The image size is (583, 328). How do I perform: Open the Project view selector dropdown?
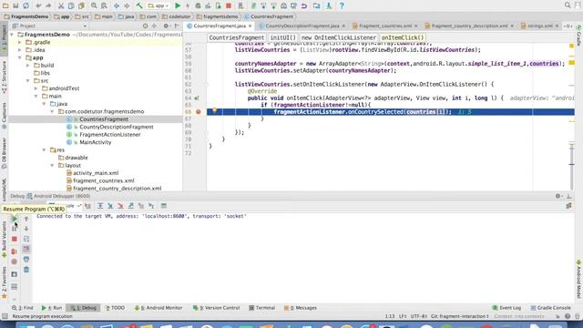[x=50, y=26]
